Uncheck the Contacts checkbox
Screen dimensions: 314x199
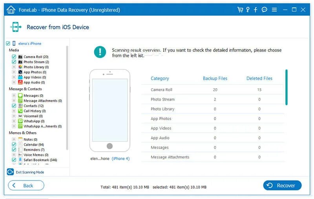[14, 106]
